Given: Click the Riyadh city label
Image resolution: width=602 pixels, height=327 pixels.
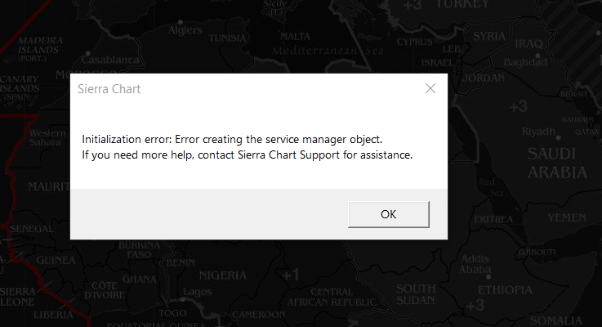Looking at the screenshot, I should (x=538, y=132).
